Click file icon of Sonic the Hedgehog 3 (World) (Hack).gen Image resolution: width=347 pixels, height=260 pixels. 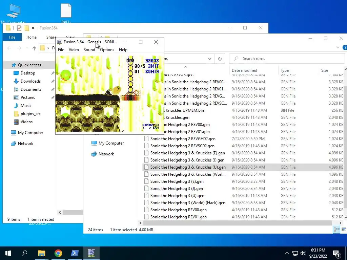click(146, 203)
